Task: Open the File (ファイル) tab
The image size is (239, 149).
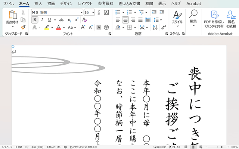Action: tap(9, 3)
